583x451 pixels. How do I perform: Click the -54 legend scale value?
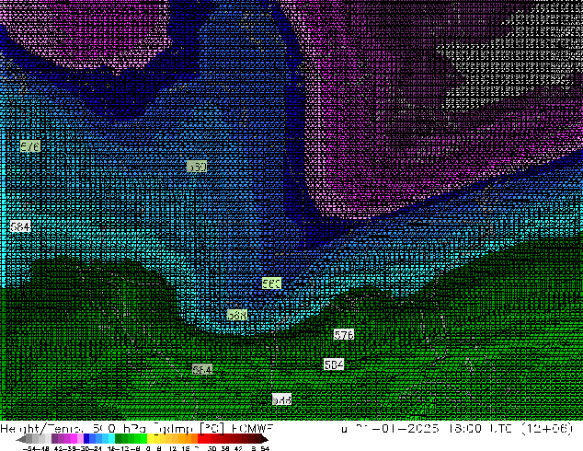[29, 448]
